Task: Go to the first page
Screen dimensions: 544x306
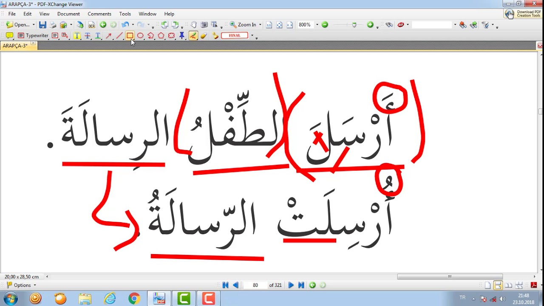Action: [226, 285]
